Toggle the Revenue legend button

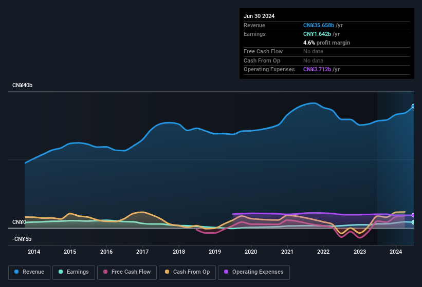29,272
